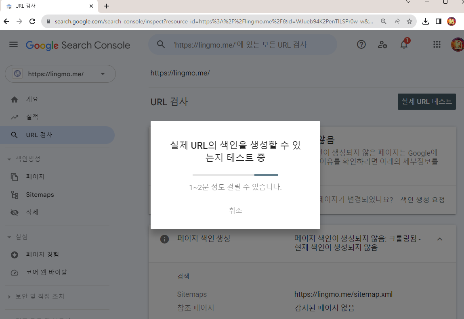Open the https://lingmo.me/ property dropdown

pyautogui.click(x=60, y=74)
